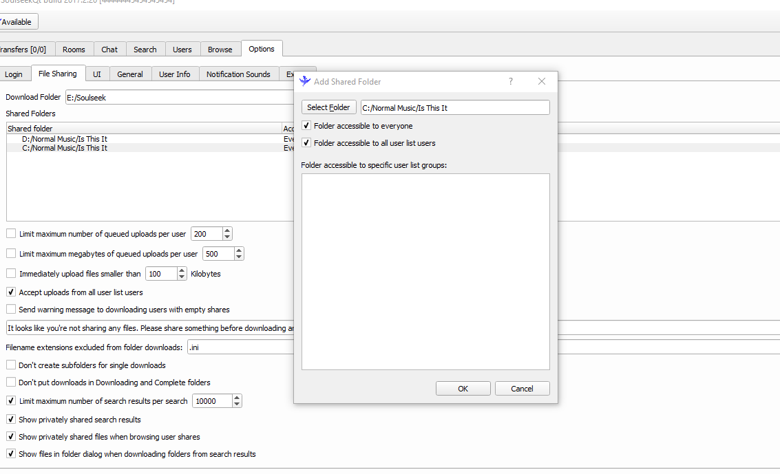Increase megabytes of queued uploads value of 500
This screenshot has width=780, height=474.
pyautogui.click(x=239, y=250)
